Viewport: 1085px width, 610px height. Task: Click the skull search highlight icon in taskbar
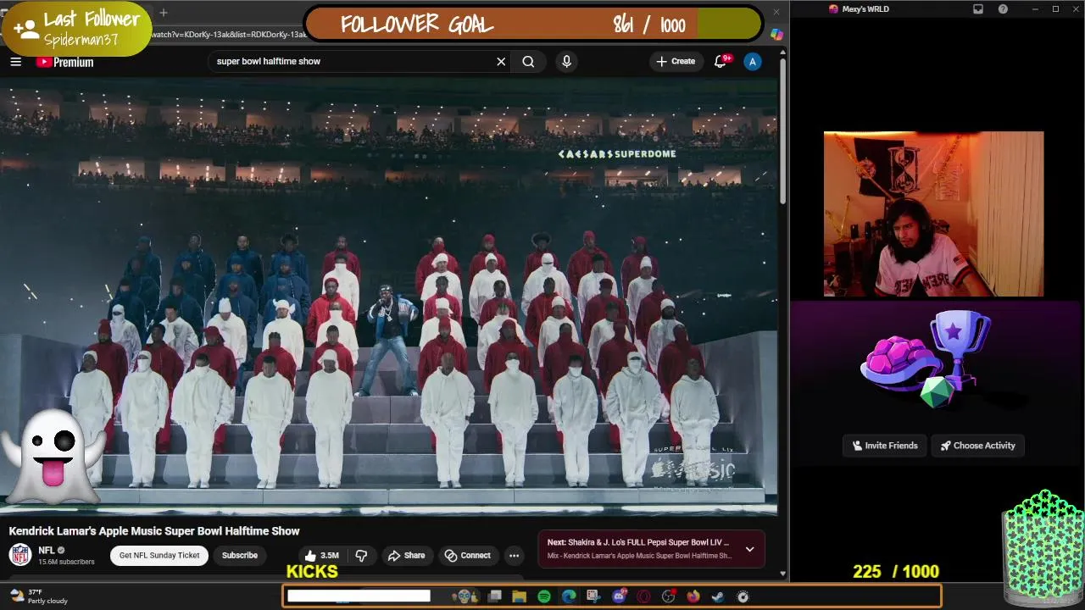click(x=464, y=596)
